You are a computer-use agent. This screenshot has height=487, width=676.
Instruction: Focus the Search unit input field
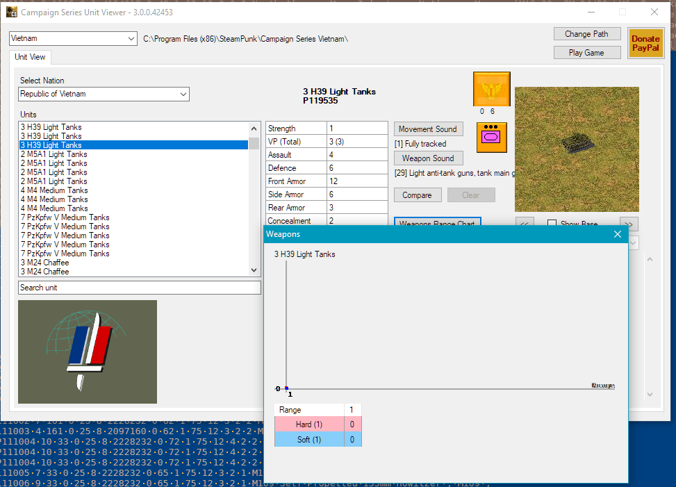[139, 288]
